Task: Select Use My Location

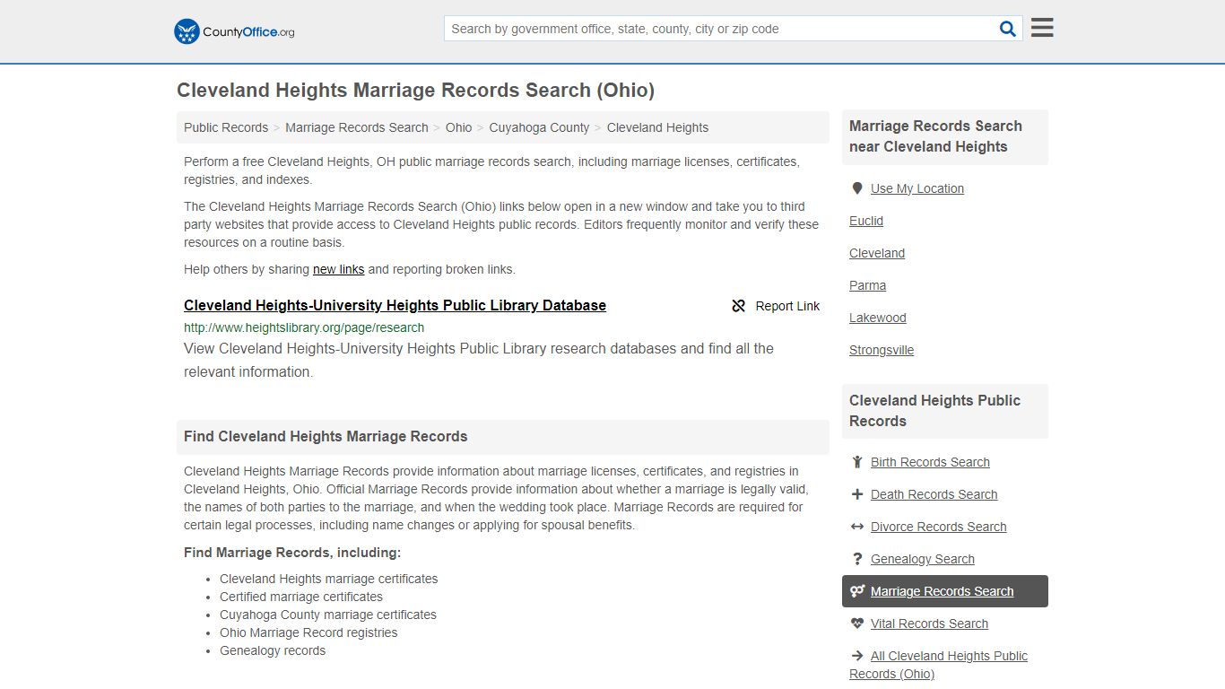Action: pyautogui.click(x=917, y=188)
